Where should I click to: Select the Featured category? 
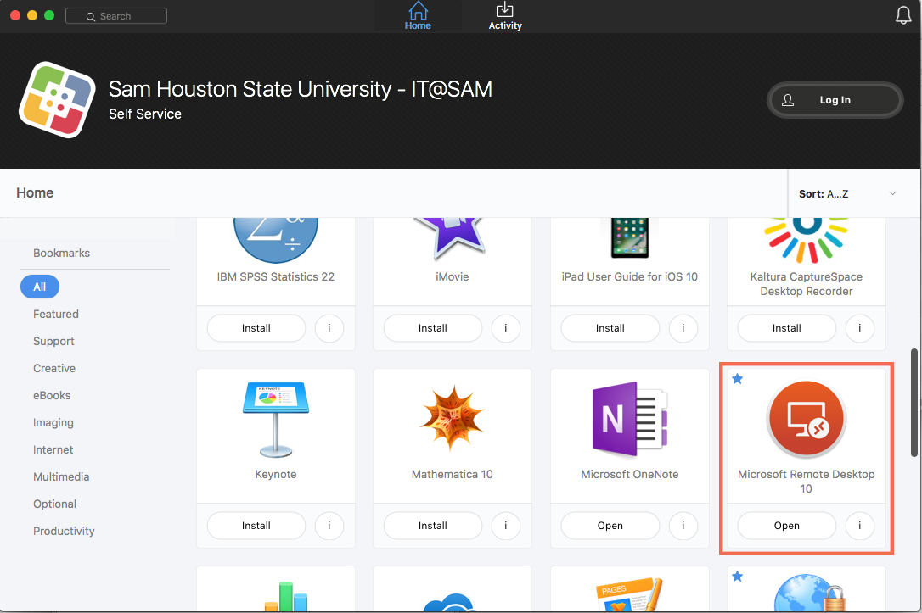click(x=56, y=315)
